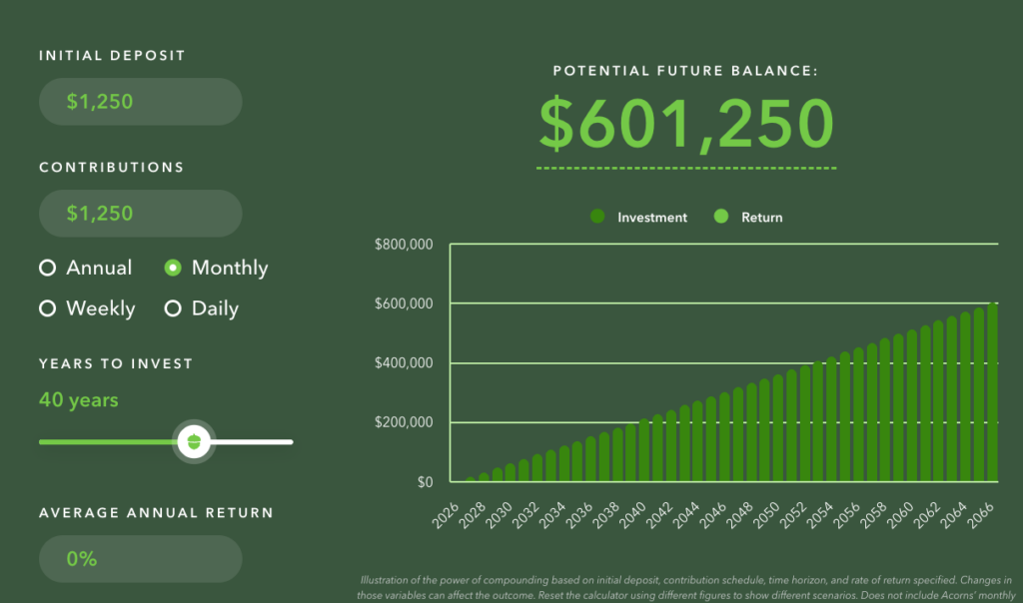The width and height of the screenshot is (1023, 603).
Task: Click the unfilled white slider track end
Action: tap(285, 441)
